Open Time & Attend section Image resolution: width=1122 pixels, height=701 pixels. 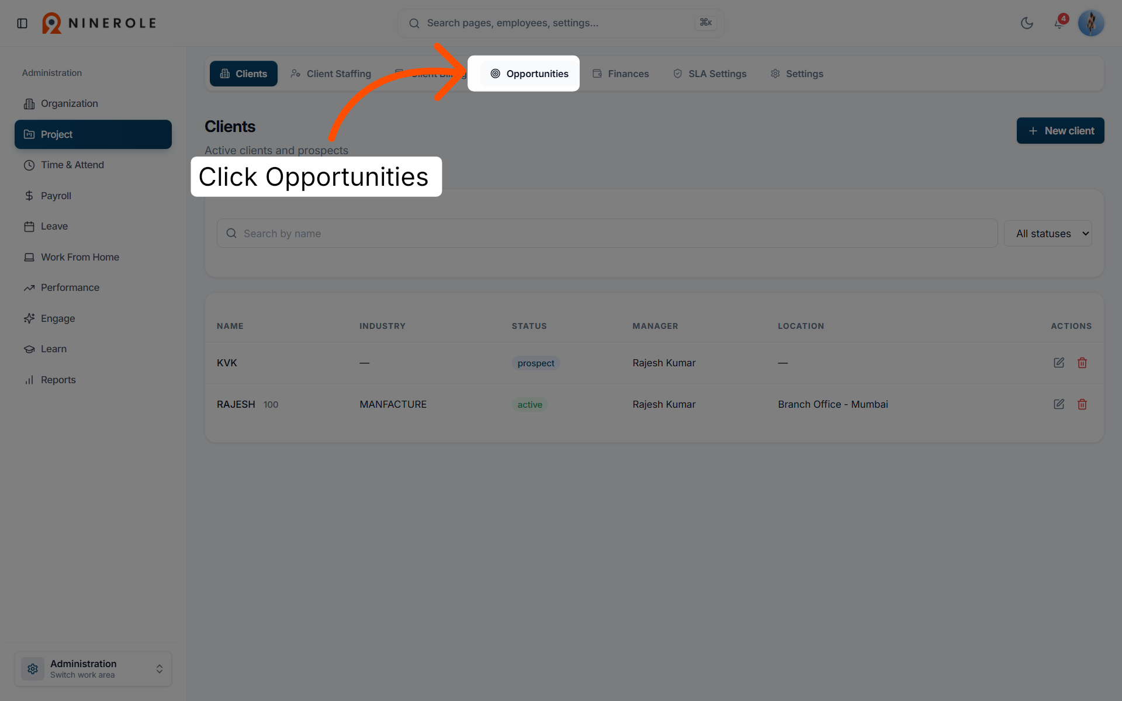pos(93,165)
